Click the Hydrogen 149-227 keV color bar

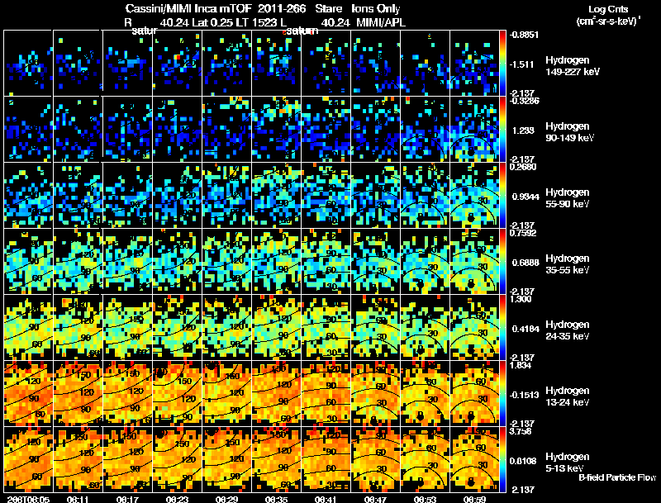coord(502,64)
